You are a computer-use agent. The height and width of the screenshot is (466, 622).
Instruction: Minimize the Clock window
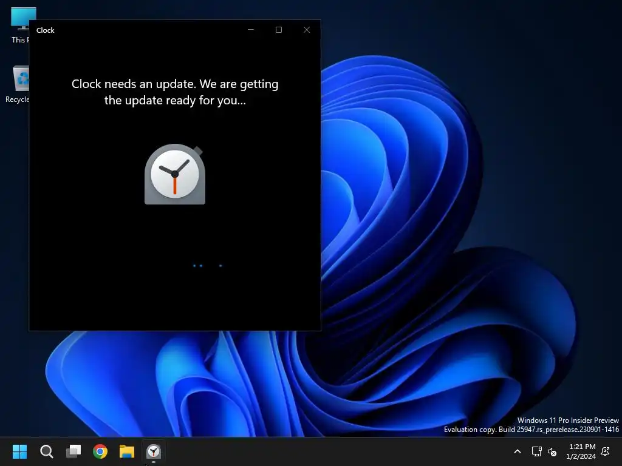pos(251,30)
